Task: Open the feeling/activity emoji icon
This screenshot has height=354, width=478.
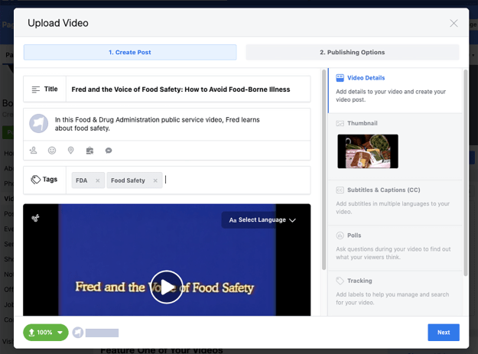Action: click(x=52, y=150)
